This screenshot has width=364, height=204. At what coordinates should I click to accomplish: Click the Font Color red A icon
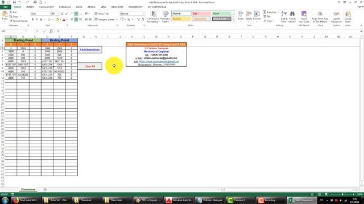(x=64, y=20)
